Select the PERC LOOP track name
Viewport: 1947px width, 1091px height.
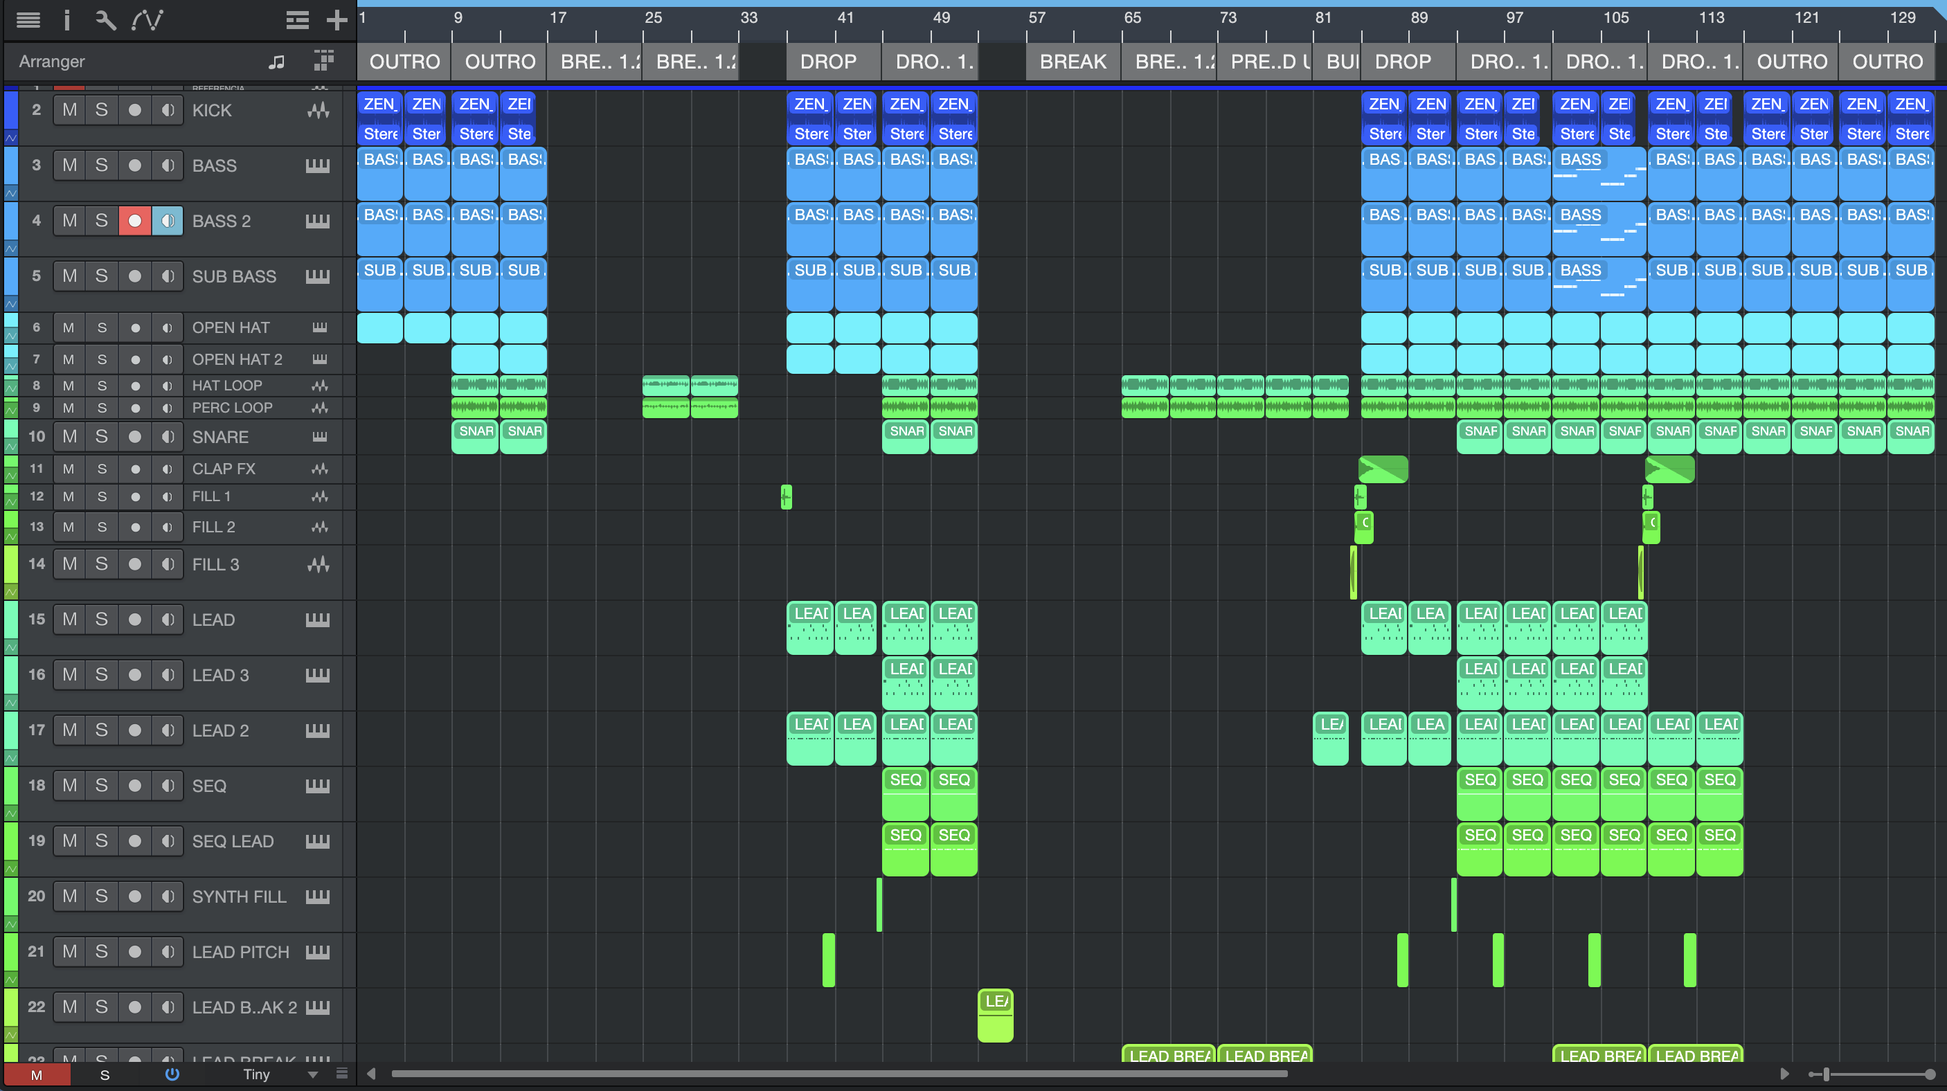point(232,407)
